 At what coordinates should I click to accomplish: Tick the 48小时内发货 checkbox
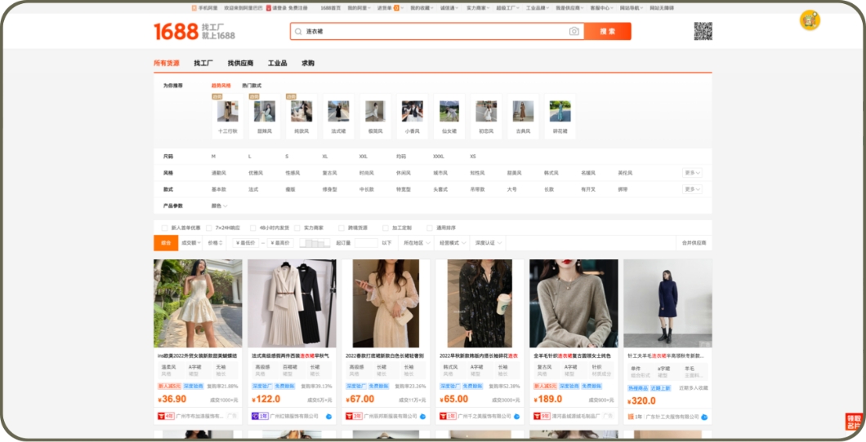pyautogui.click(x=253, y=228)
